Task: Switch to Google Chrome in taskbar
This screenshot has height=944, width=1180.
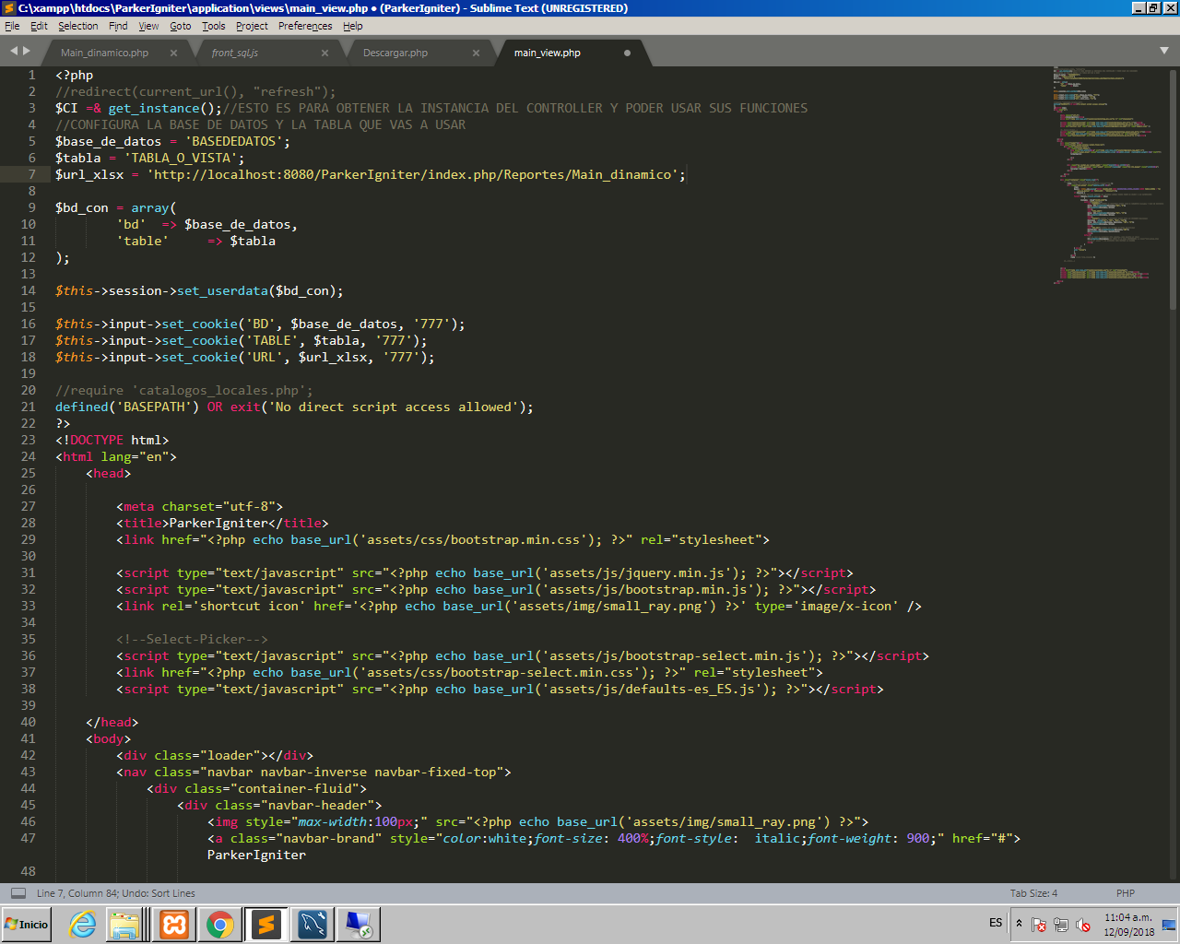Action: (x=220, y=924)
